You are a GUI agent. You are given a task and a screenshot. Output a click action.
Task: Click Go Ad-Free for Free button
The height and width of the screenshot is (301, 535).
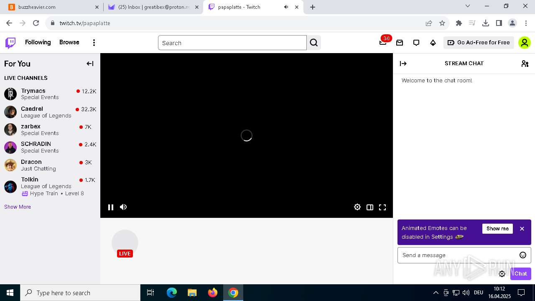point(479,43)
